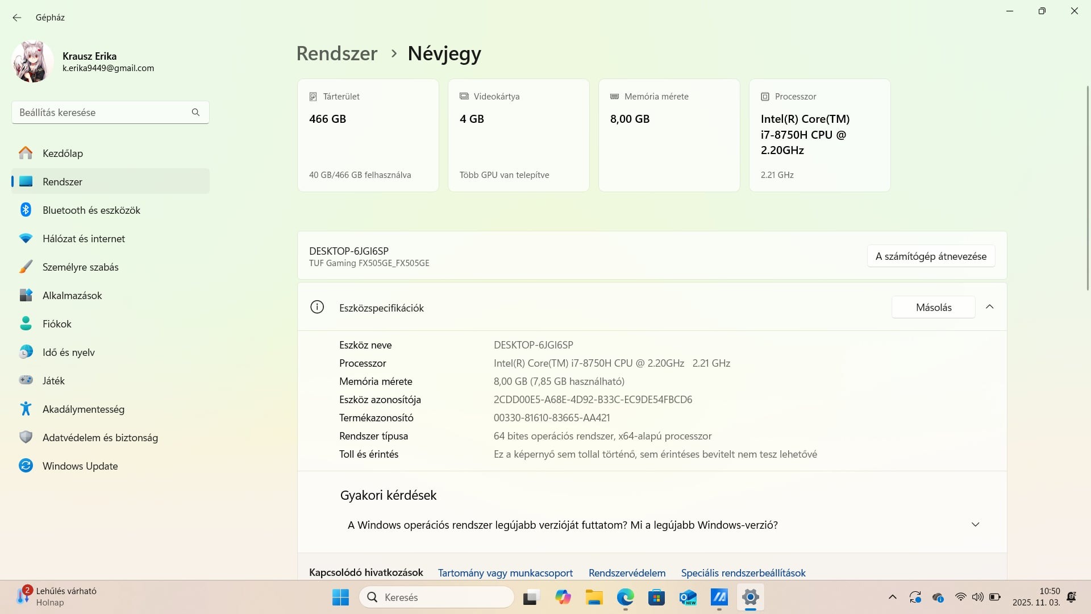
Task: Open Microsoft Edge from the taskbar
Action: (625, 598)
